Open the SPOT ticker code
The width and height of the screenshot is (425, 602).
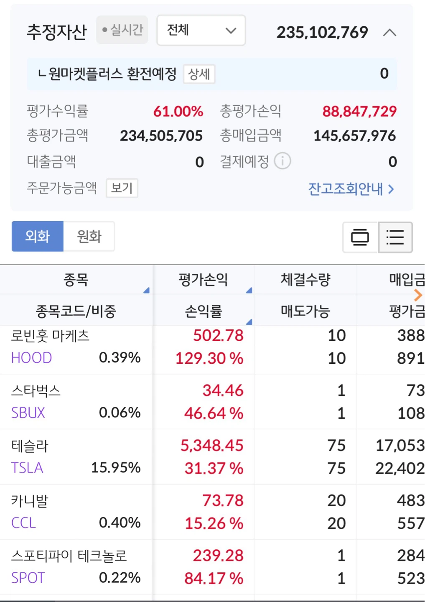tap(28, 578)
